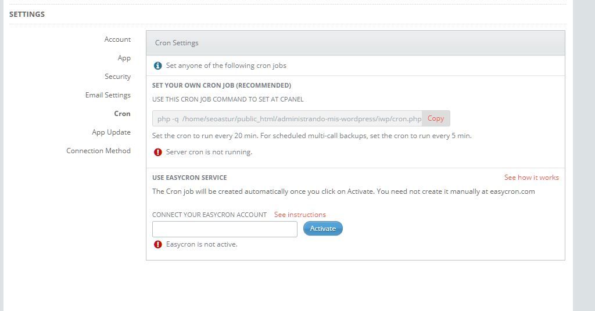Image resolution: width=595 pixels, height=311 pixels.
Task: Click the Settings page heading
Action: click(27, 15)
